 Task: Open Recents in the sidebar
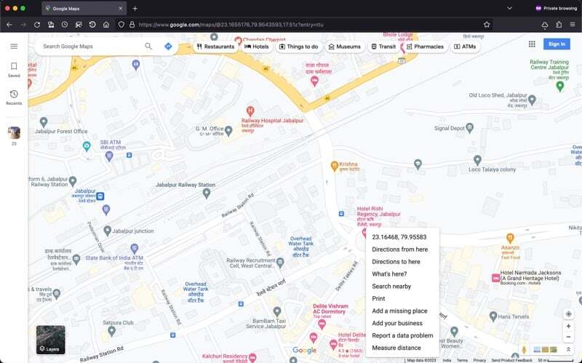tap(14, 97)
